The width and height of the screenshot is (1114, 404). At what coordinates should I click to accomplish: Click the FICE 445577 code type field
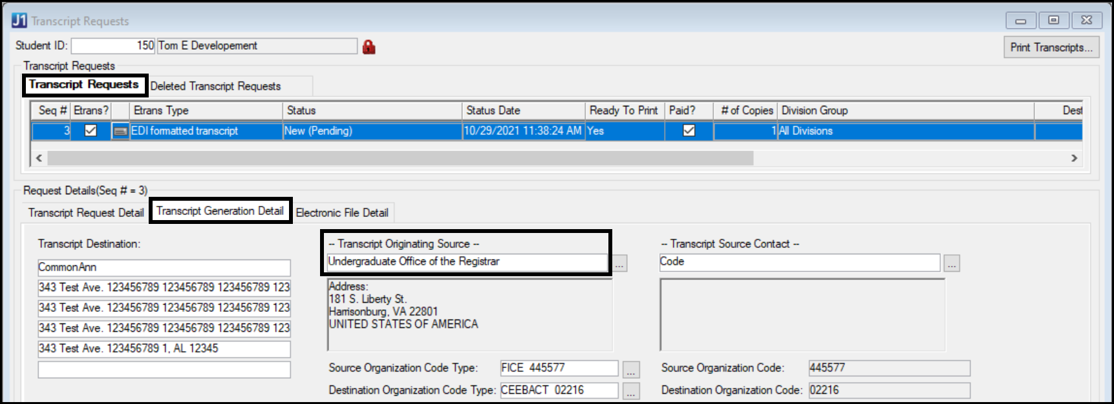click(x=559, y=368)
